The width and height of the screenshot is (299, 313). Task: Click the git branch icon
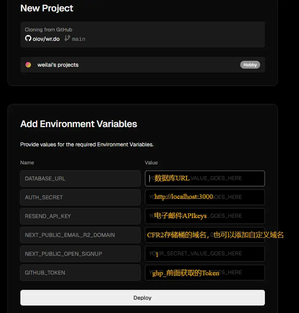pyautogui.click(x=67, y=38)
